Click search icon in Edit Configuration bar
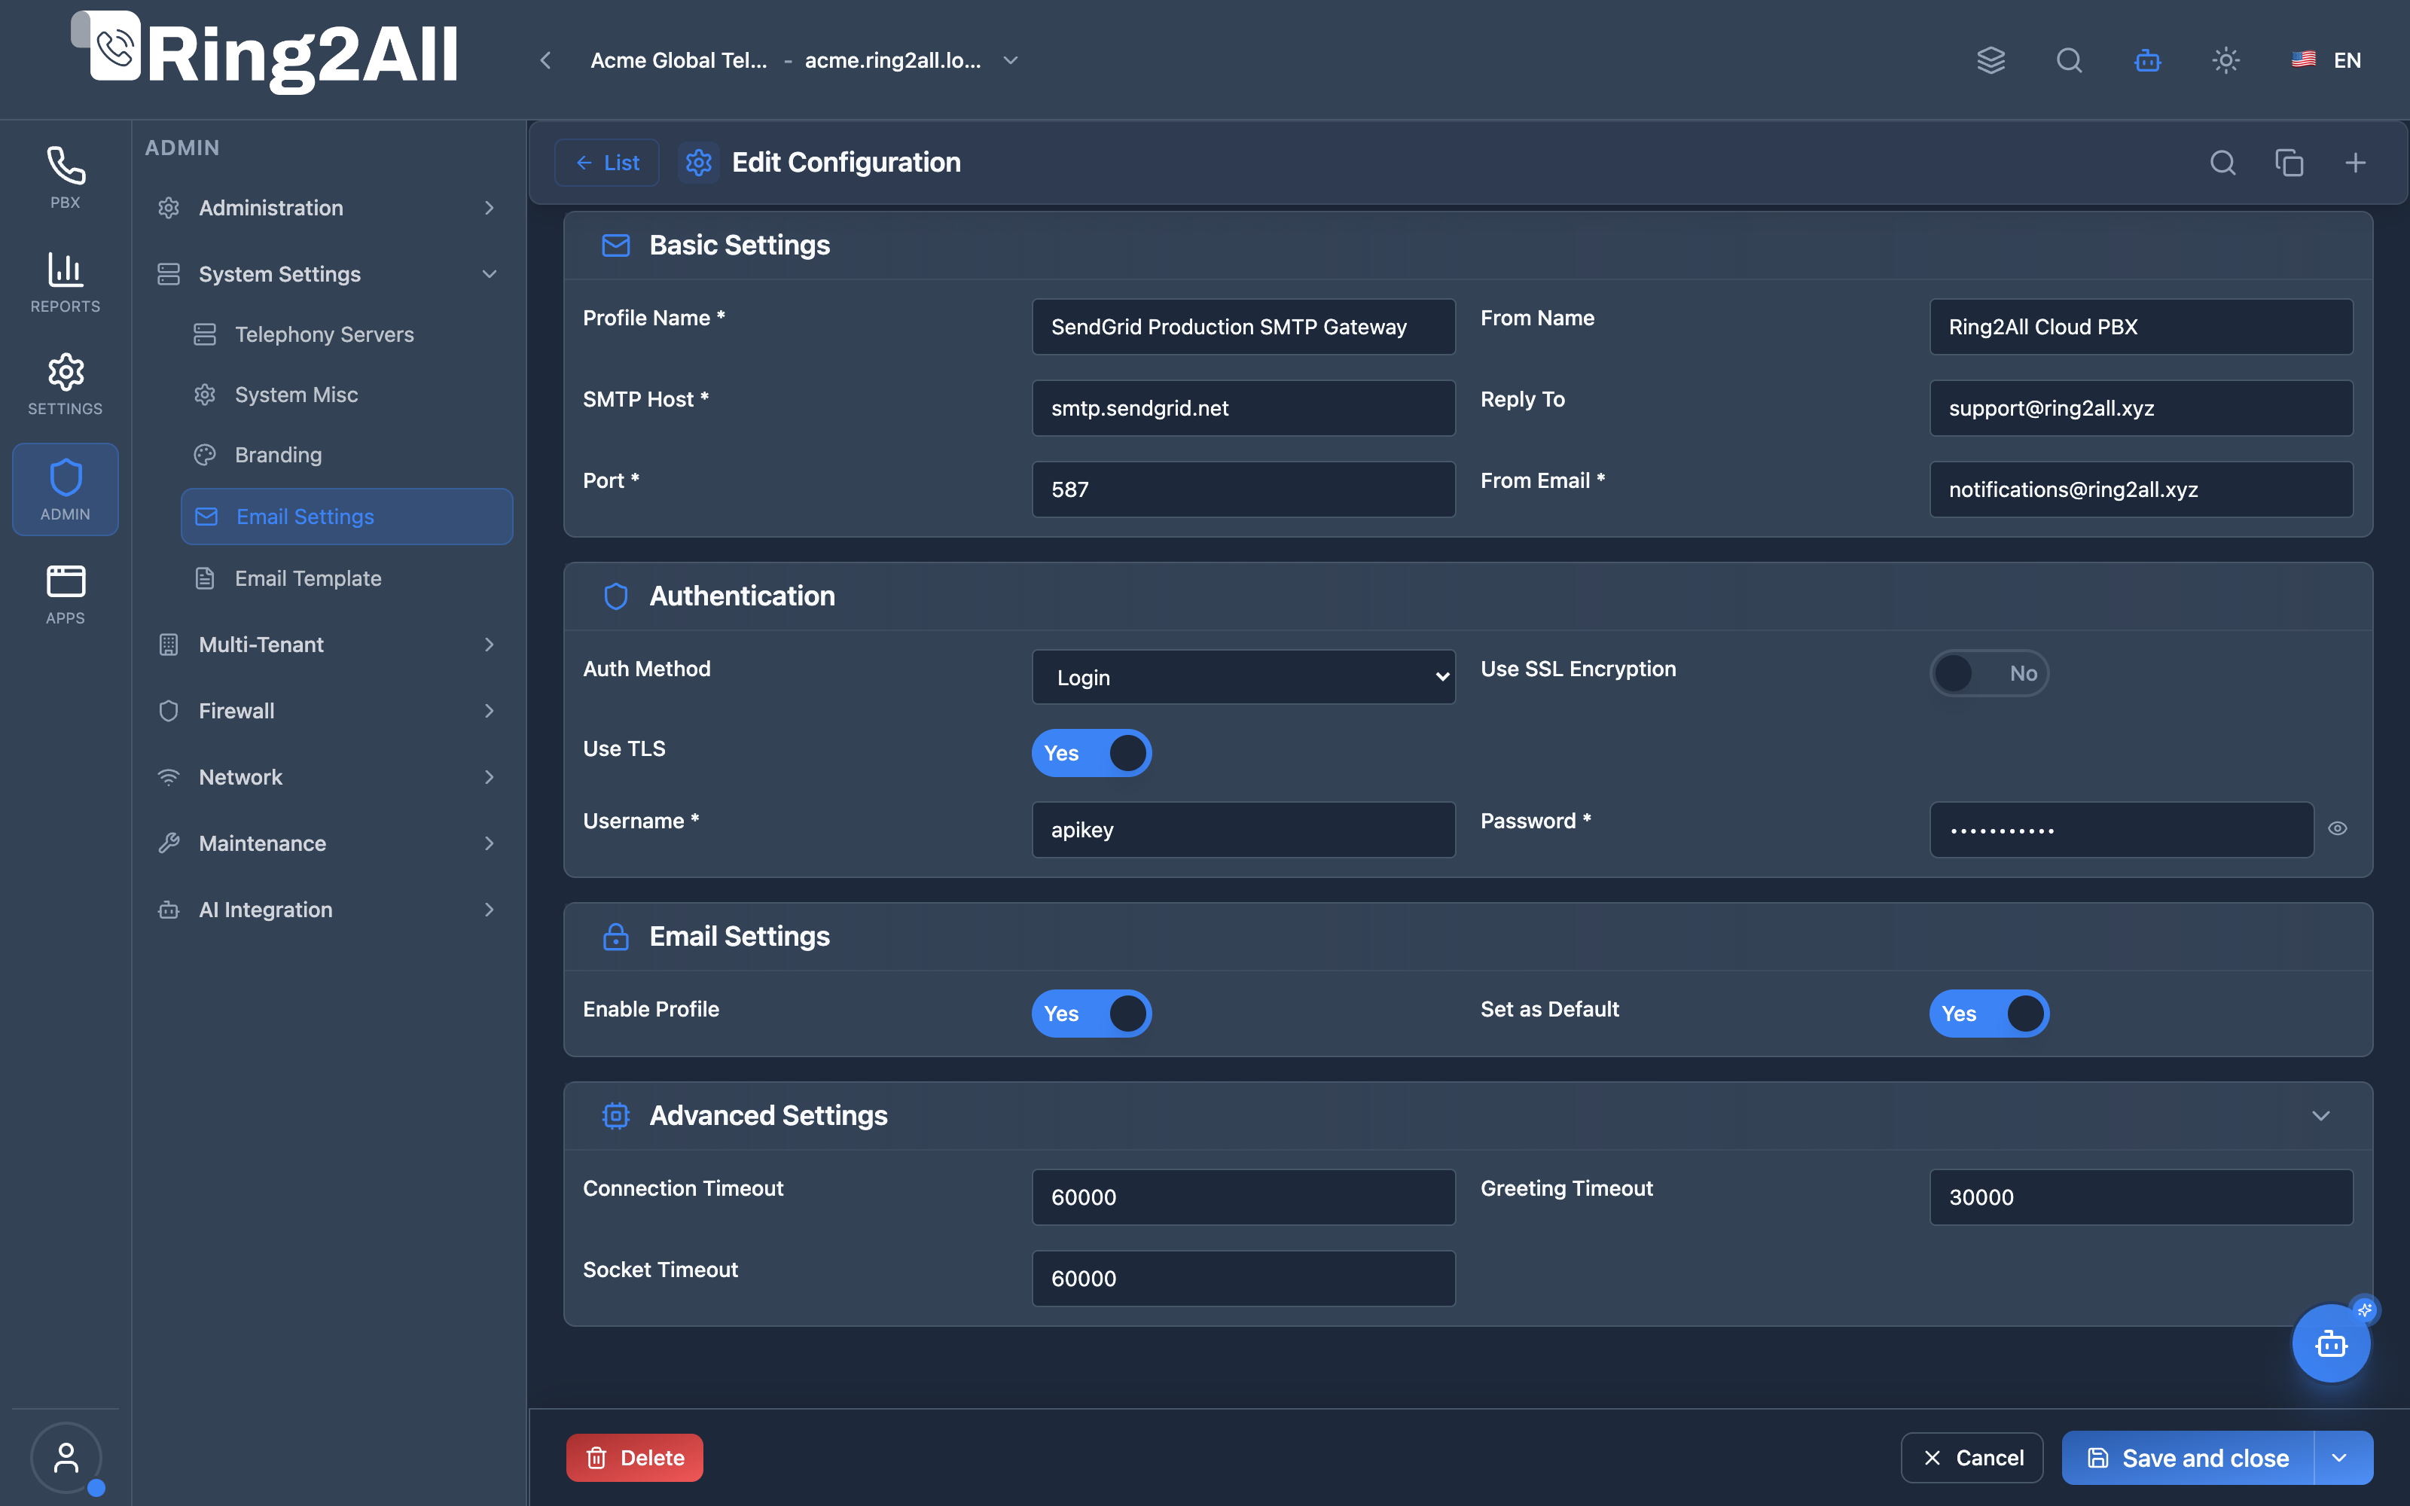This screenshot has width=2410, height=1506. (x=2222, y=163)
